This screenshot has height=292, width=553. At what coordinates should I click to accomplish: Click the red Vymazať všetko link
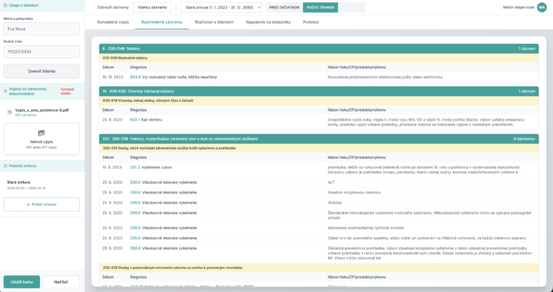[x=68, y=91]
